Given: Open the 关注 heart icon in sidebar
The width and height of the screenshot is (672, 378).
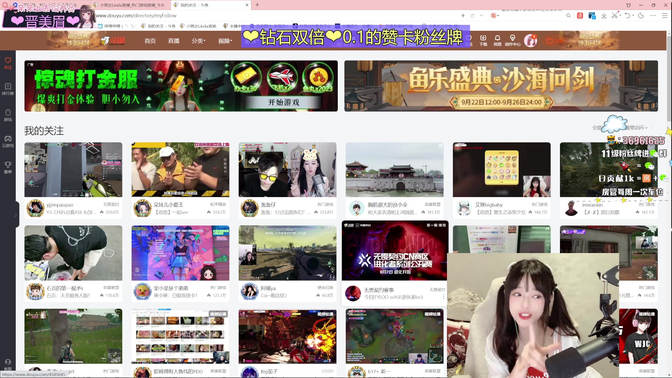Looking at the screenshot, I should click(8, 63).
